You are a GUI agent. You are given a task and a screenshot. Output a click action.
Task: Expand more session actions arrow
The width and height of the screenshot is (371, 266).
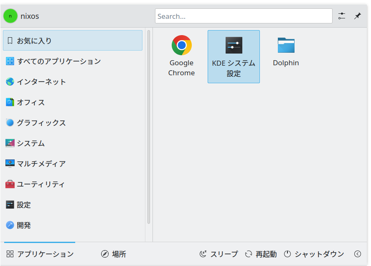click(358, 254)
